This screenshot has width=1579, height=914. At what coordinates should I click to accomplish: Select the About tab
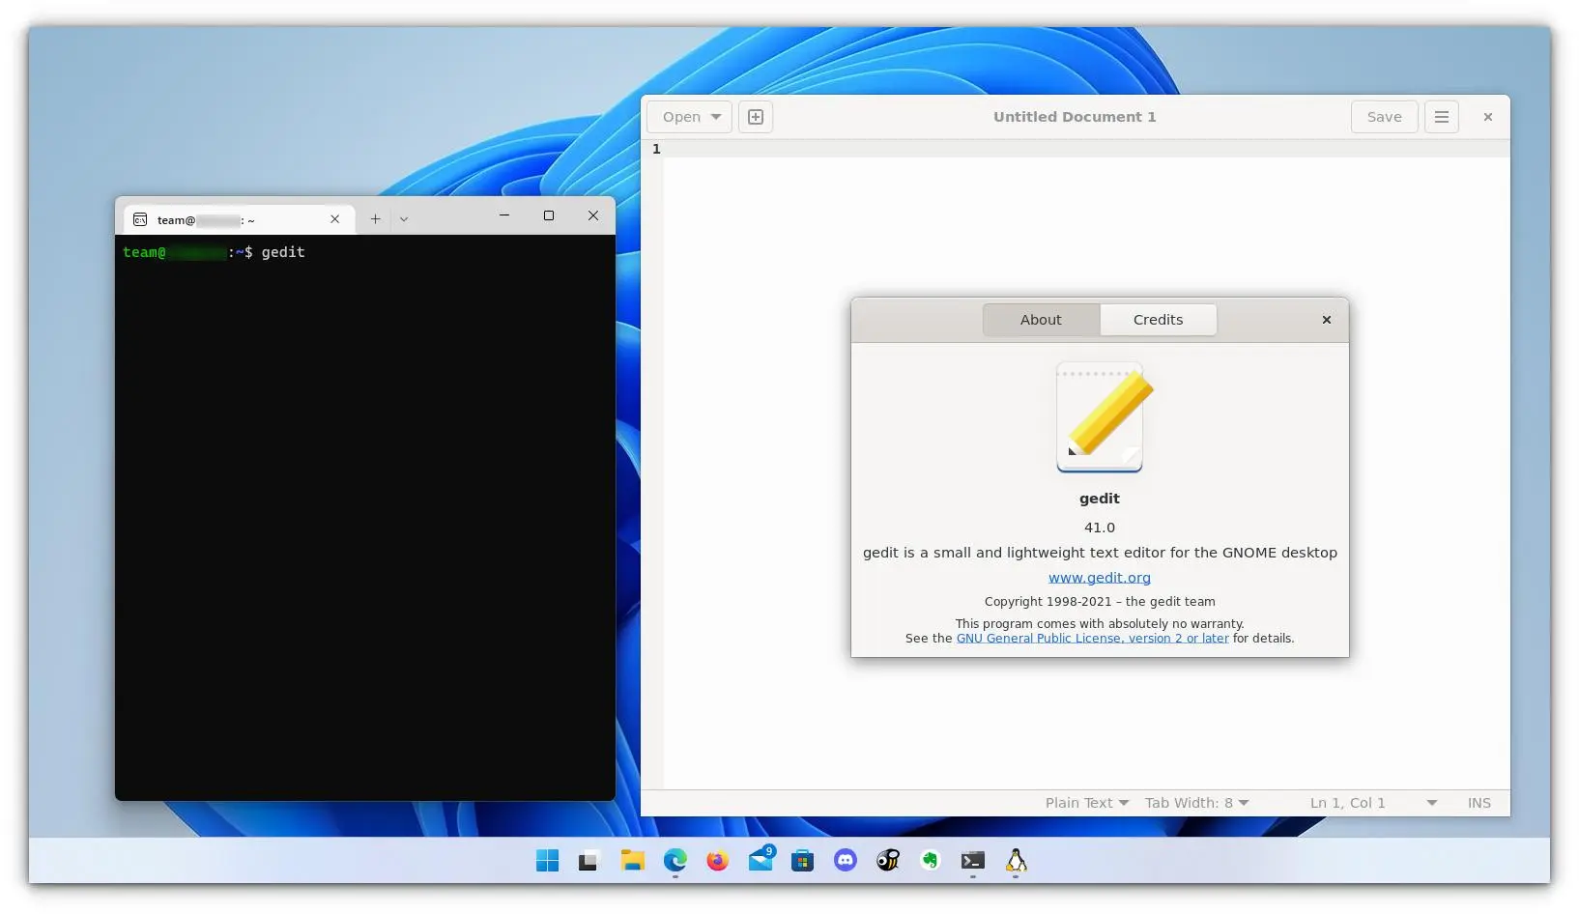[1041, 320]
